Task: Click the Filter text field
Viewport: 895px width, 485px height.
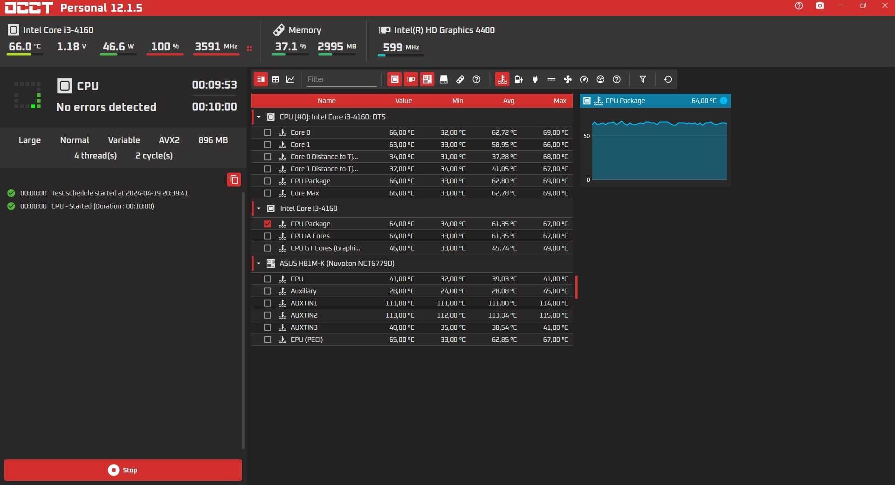Action: [x=342, y=79]
